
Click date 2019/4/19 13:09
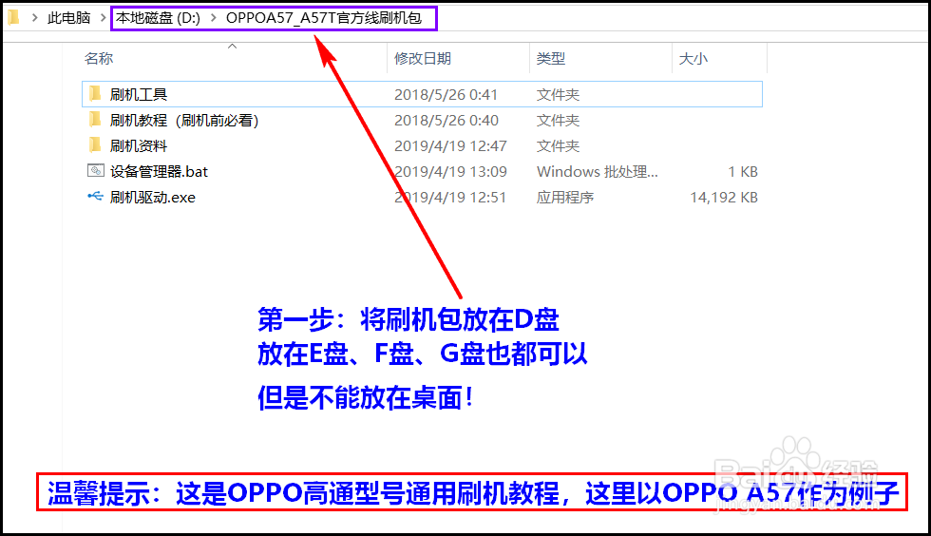point(450,172)
